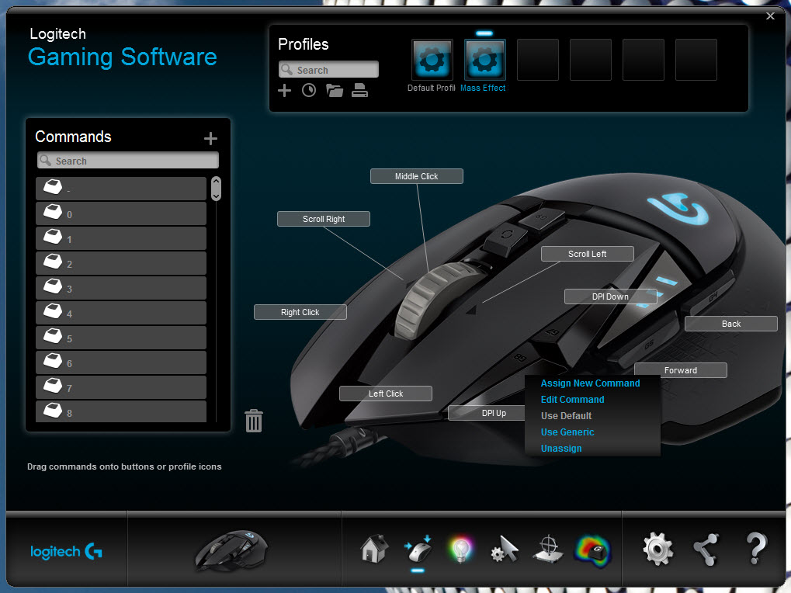The height and width of the screenshot is (593, 791).
Task: Click the Logitech G logo
Action: 66,552
